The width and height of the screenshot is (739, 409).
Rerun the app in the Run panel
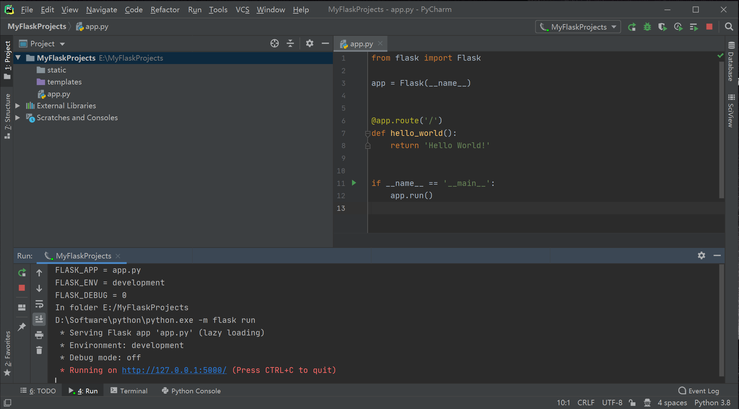(22, 273)
